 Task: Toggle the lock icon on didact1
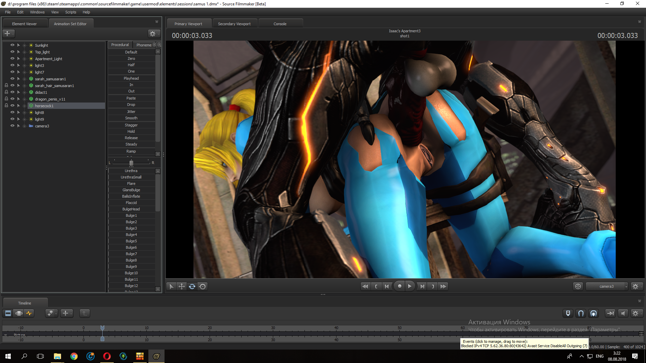[6, 92]
